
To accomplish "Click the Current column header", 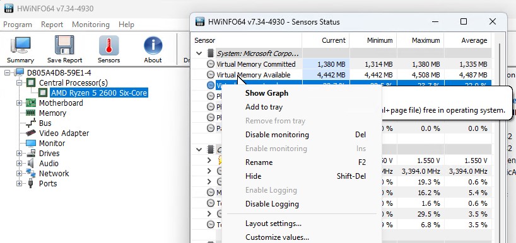I will tap(325, 40).
